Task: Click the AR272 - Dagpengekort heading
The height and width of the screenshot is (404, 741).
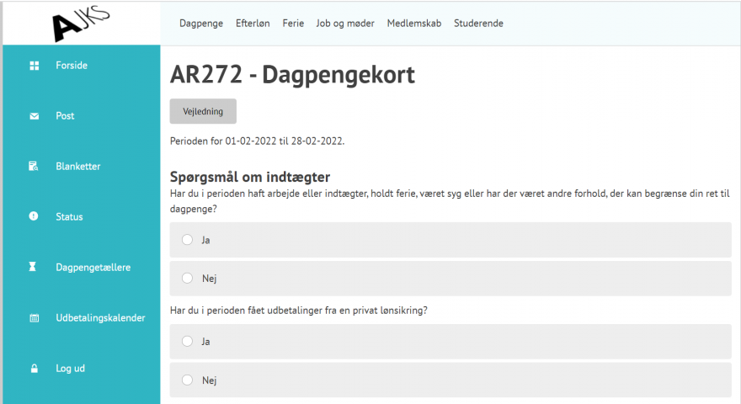Action: coord(292,75)
